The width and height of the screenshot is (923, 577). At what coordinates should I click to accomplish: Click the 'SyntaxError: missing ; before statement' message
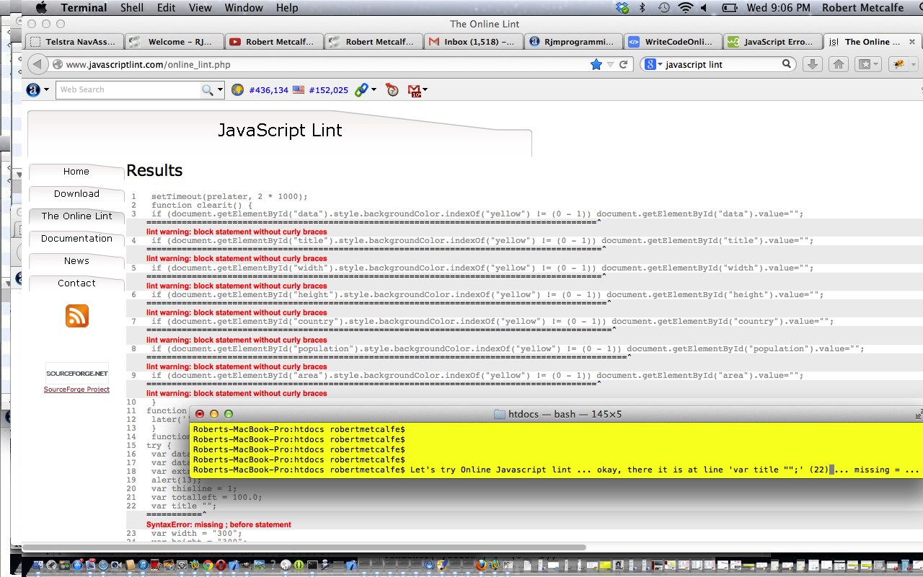(x=218, y=524)
